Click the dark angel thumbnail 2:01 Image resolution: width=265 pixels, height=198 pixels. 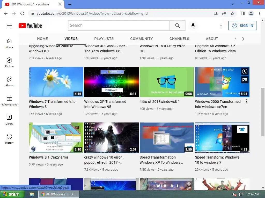point(112,138)
